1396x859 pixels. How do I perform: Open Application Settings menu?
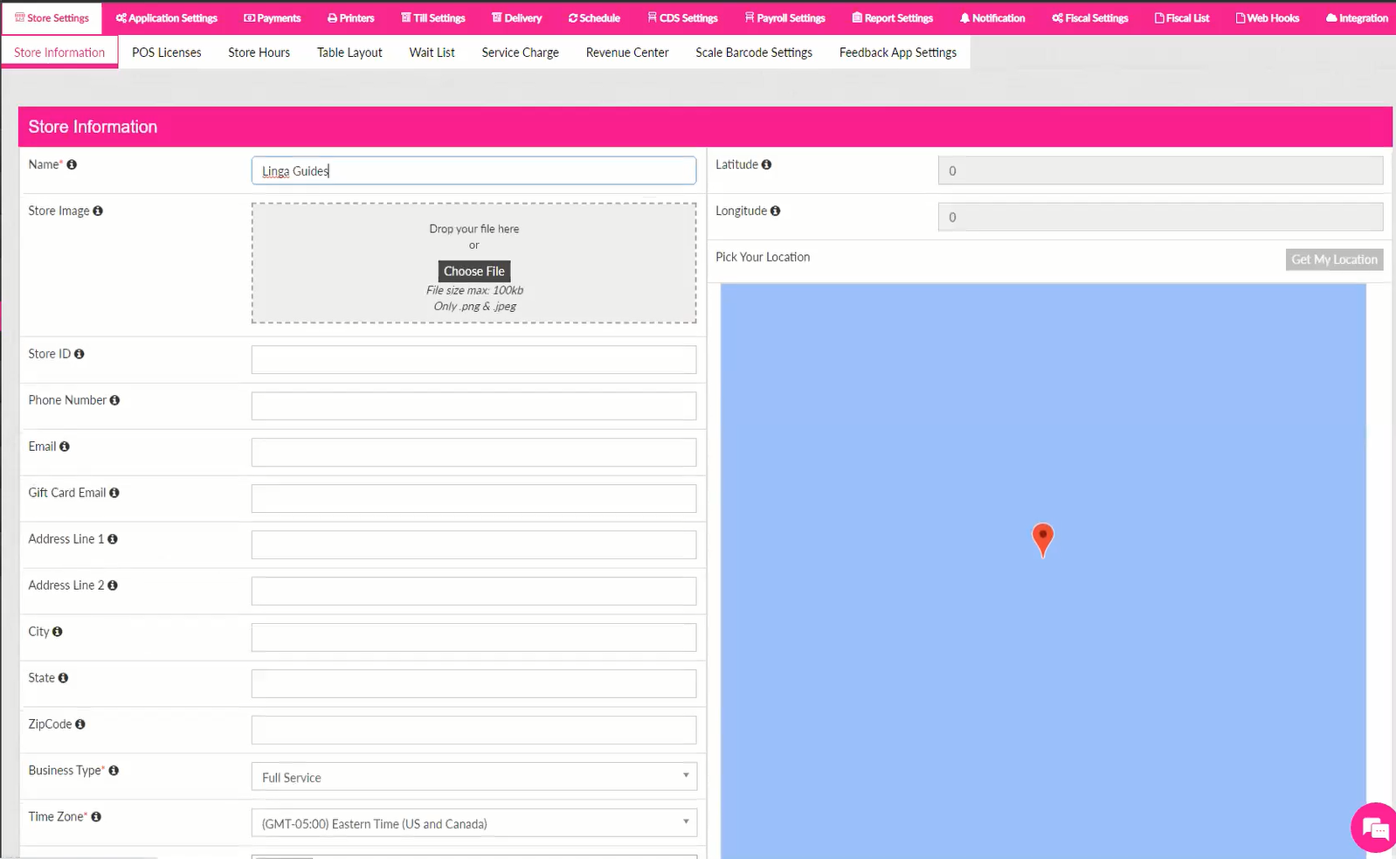[167, 18]
